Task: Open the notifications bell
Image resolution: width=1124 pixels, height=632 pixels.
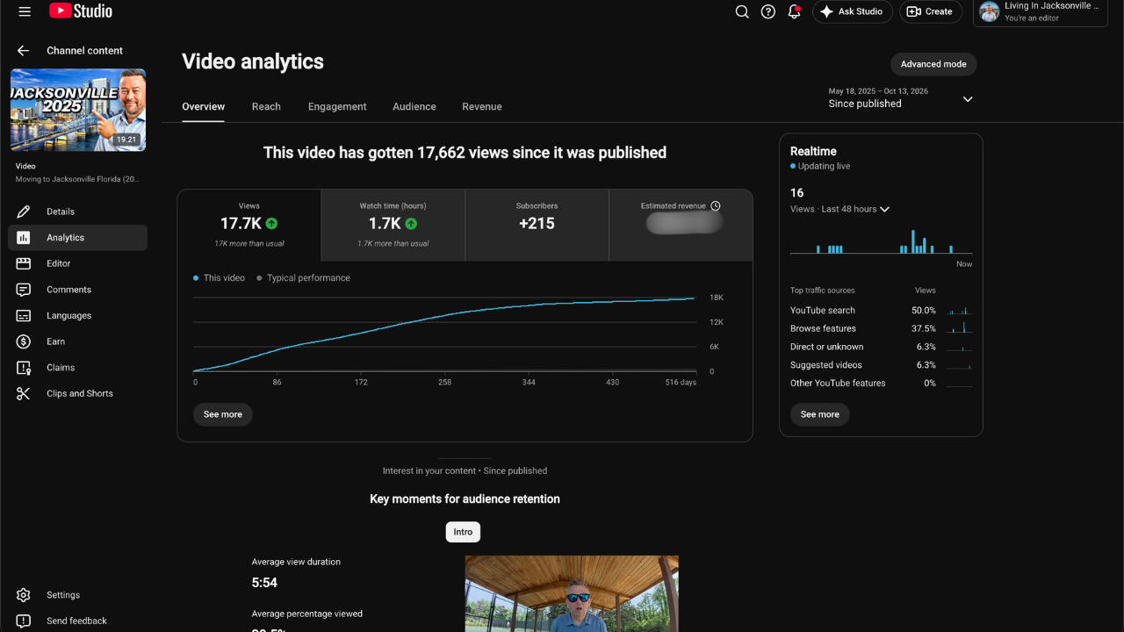Action: click(x=795, y=11)
